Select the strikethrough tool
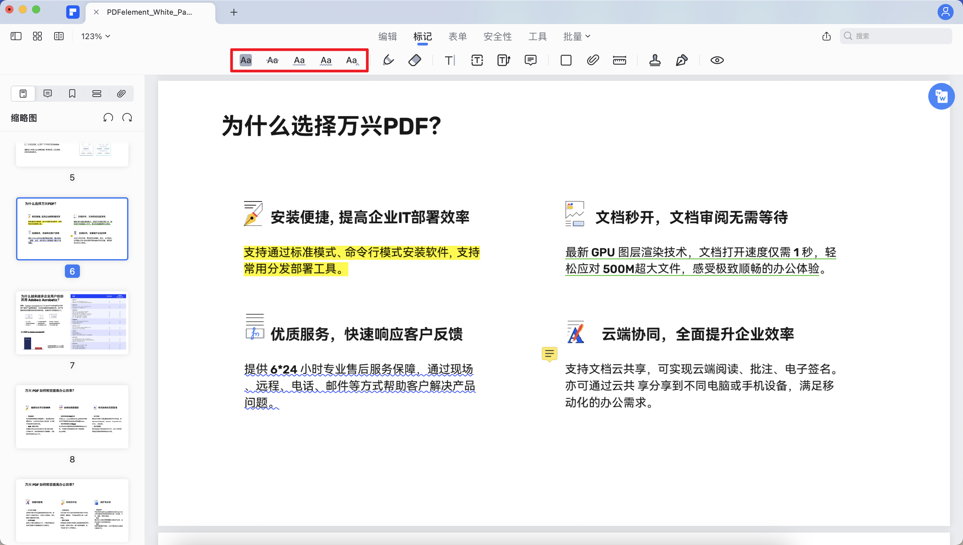The image size is (963, 545). (272, 60)
